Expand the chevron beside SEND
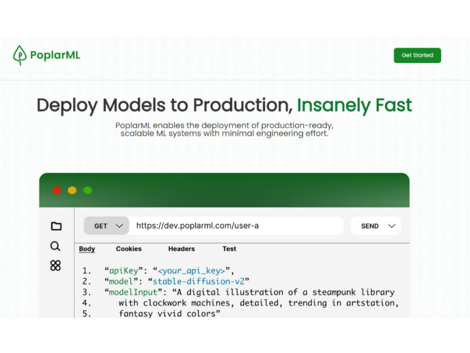The width and height of the screenshot is (470, 353). [392, 226]
